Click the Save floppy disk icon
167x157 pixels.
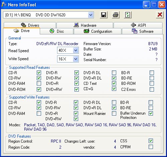[x=104, y=15]
